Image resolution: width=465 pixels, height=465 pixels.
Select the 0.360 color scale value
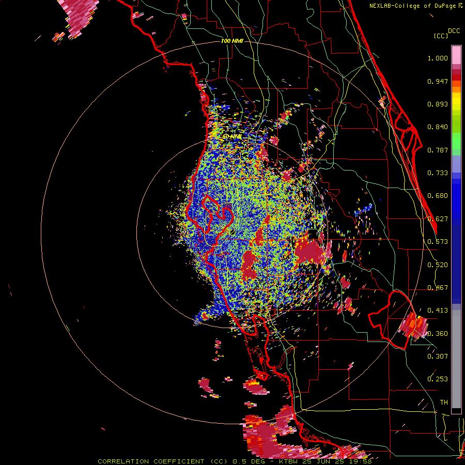tap(438, 334)
